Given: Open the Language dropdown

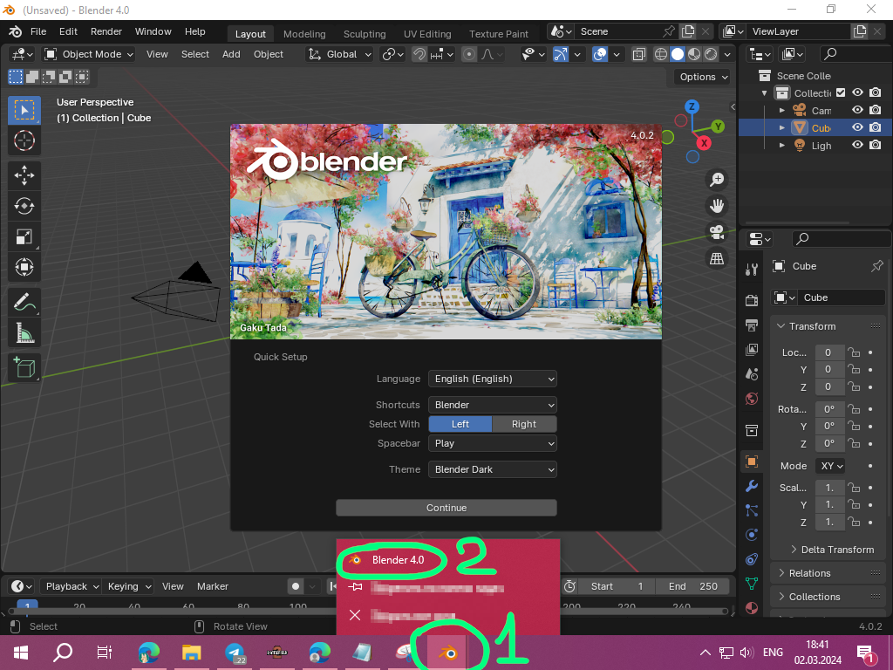Looking at the screenshot, I should (493, 379).
